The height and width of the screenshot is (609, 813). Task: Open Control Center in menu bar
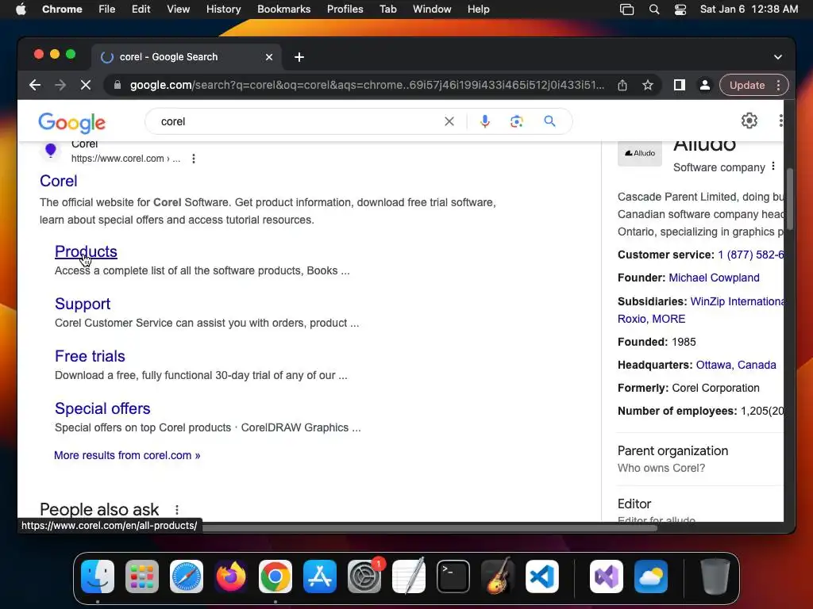(680, 10)
